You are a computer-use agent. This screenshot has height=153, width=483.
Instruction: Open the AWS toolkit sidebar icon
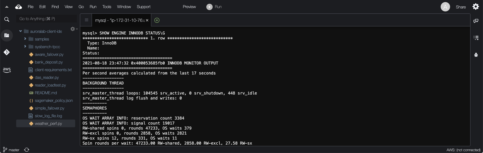point(7,70)
